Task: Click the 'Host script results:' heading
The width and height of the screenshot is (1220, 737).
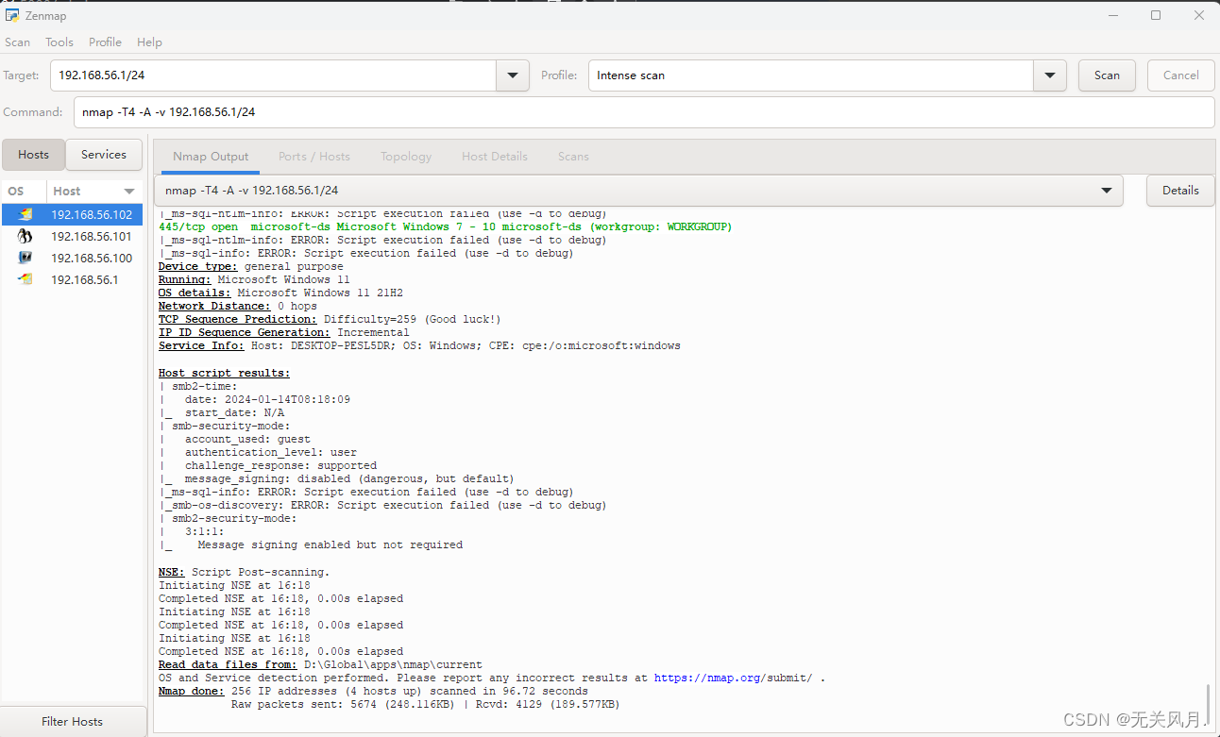Action: click(224, 373)
